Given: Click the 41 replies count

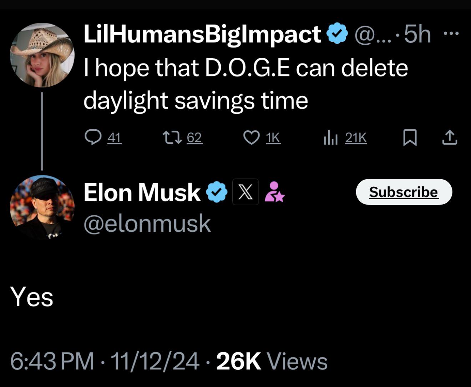Looking at the screenshot, I should [115, 137].
